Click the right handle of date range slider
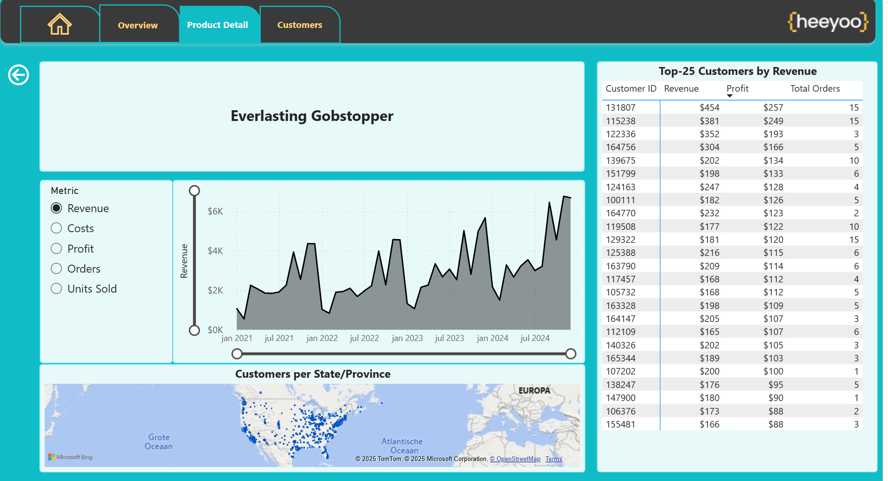The width and height of the screenshot is (888, 481). (x=571, y=354)
